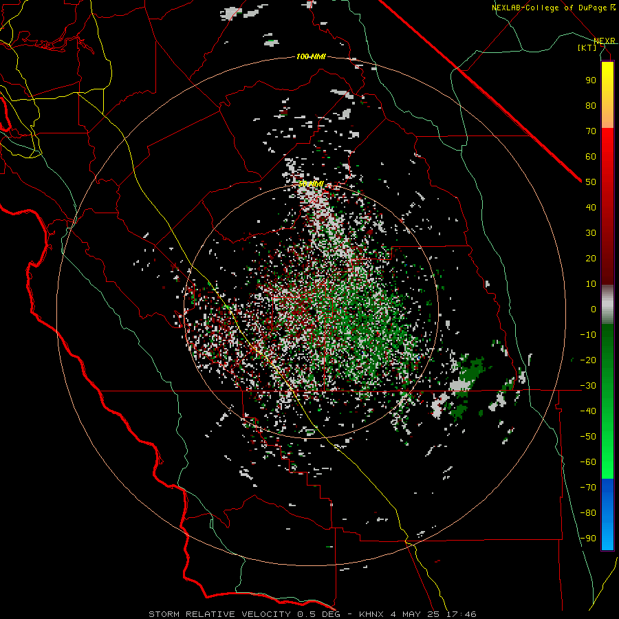Click the 60 value on the velocity scale
619x619 pixels.
pos(591,156)
